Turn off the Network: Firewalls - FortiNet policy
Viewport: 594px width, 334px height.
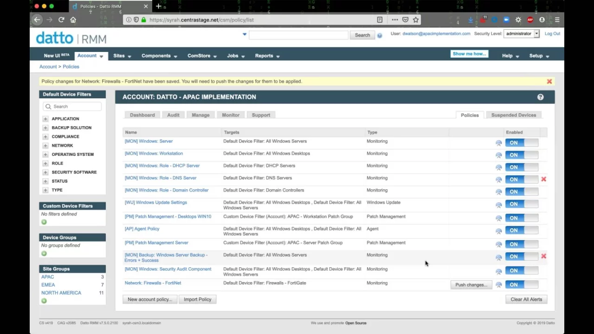click(x=521, y=285)
